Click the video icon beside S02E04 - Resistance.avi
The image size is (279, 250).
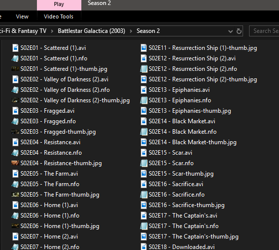coord(15,142)
